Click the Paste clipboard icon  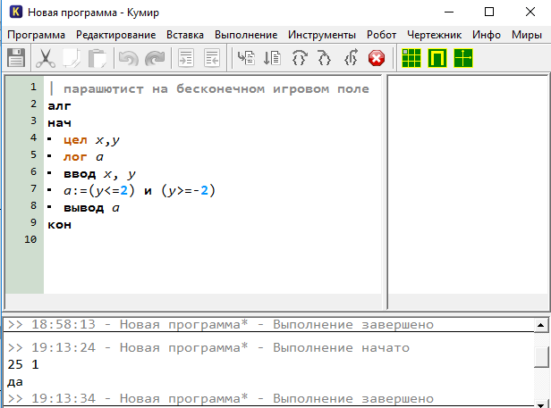(97, 58)
